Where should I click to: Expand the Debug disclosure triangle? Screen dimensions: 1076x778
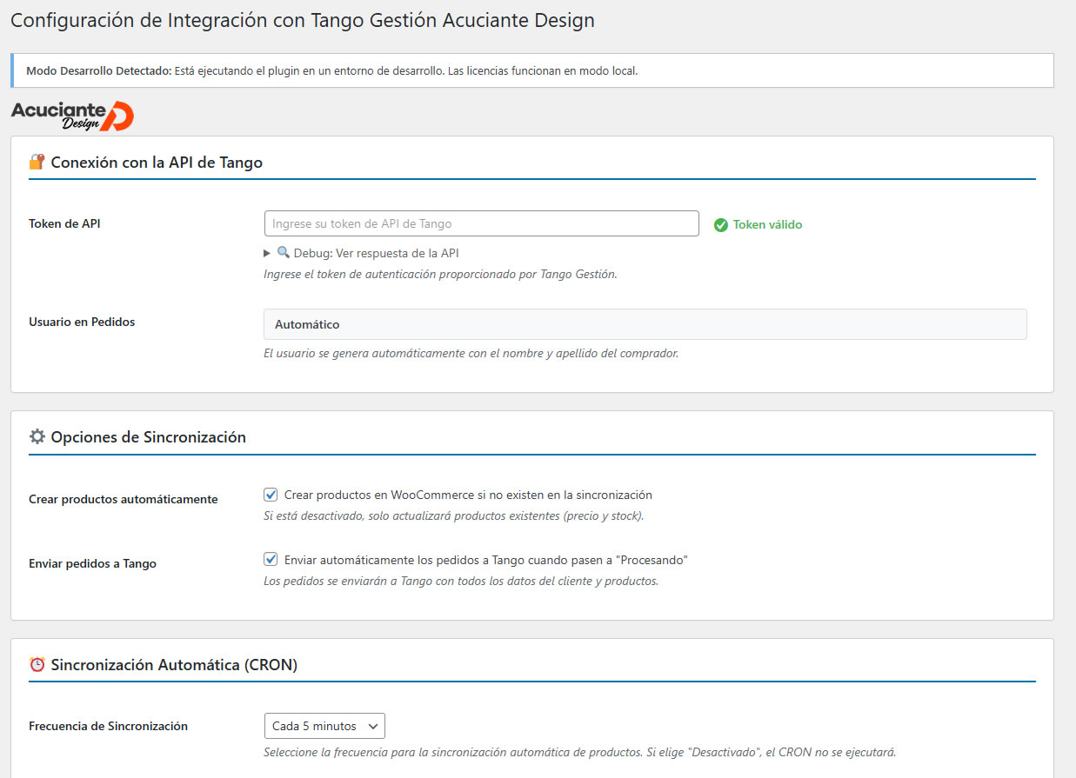pos(268,253)
